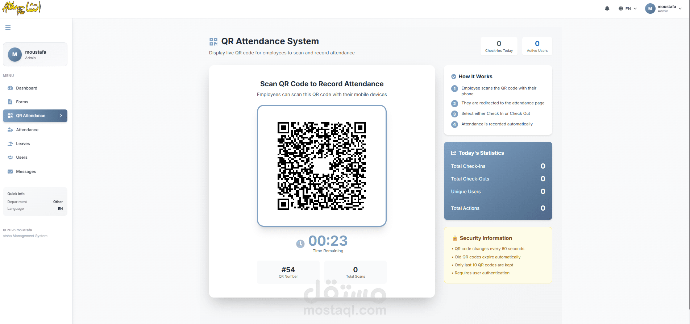690x324 pixels.
Task: Click the Total Check-Ins row
Action: 498,166
